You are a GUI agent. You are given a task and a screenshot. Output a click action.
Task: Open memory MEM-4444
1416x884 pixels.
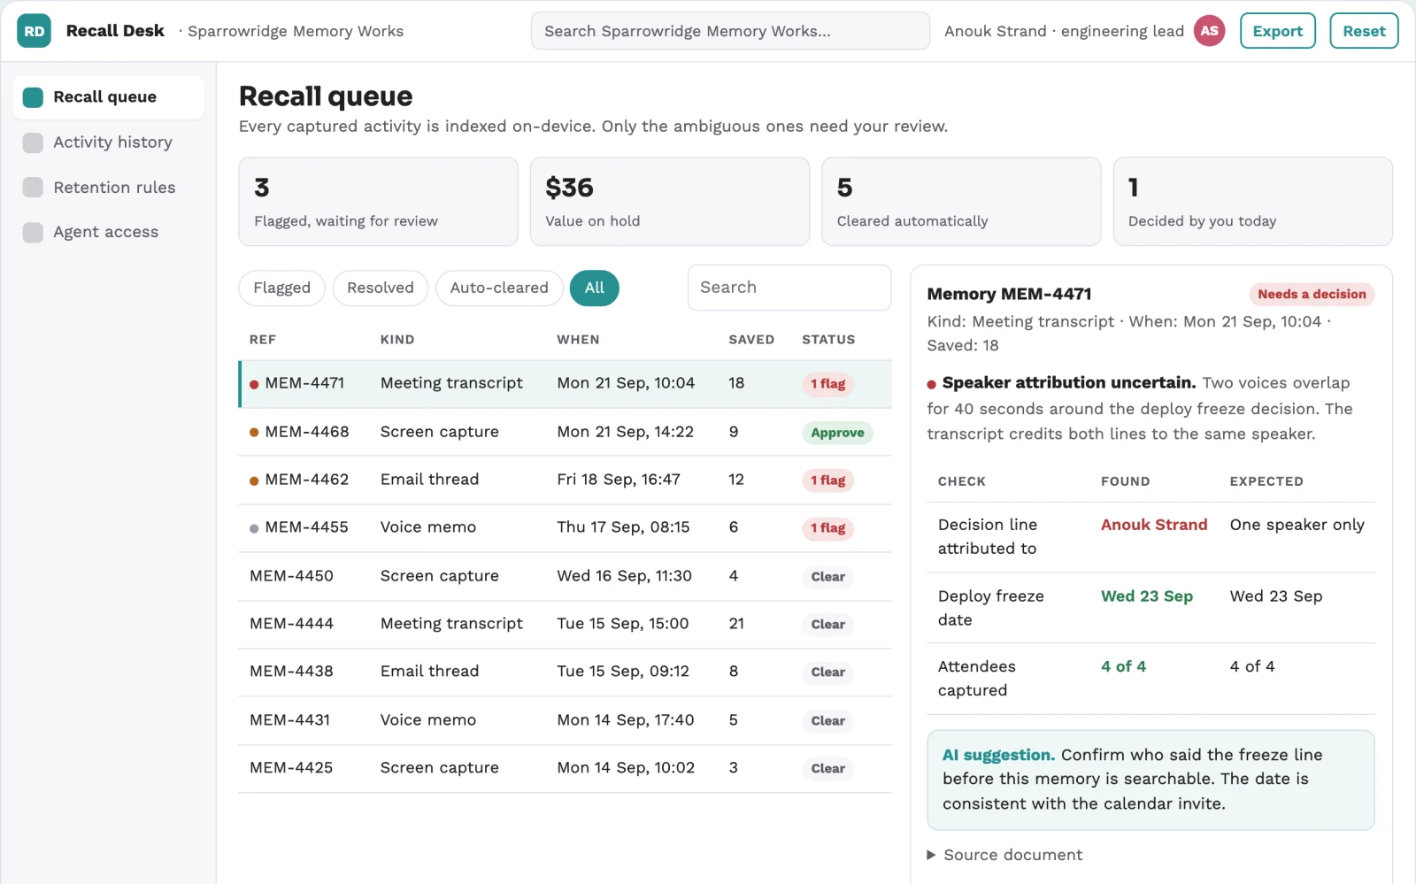pyautogui.click(x=565, y=624)
